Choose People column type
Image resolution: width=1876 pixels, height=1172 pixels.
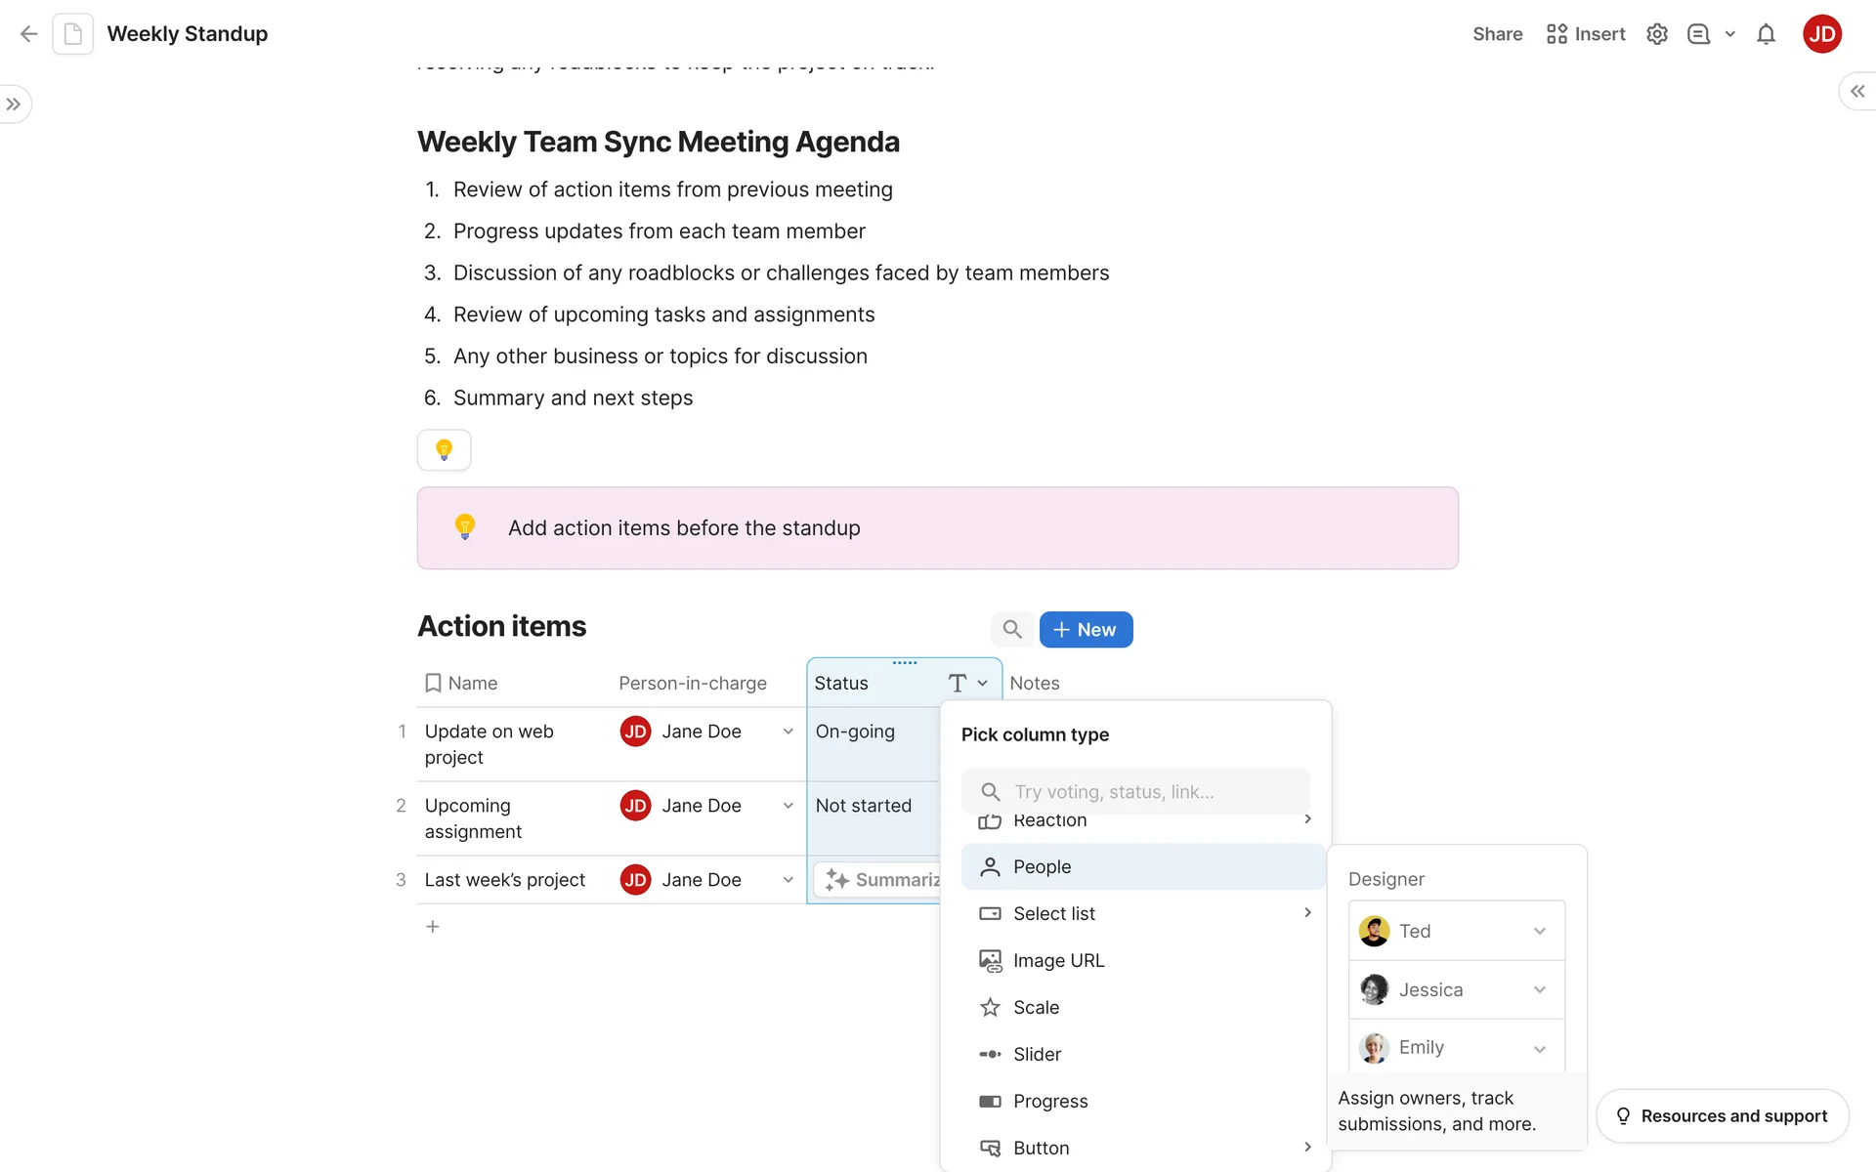point(1043,867)
